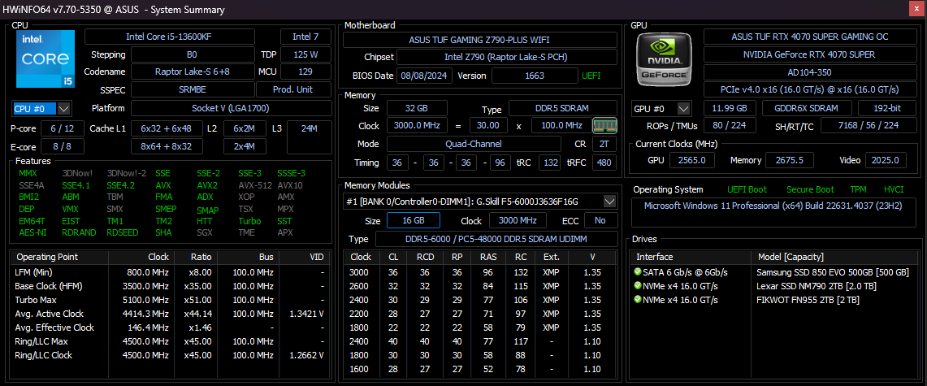Click the Intel Z790 chipset field
927x386 pixels.
pos(507,58)
